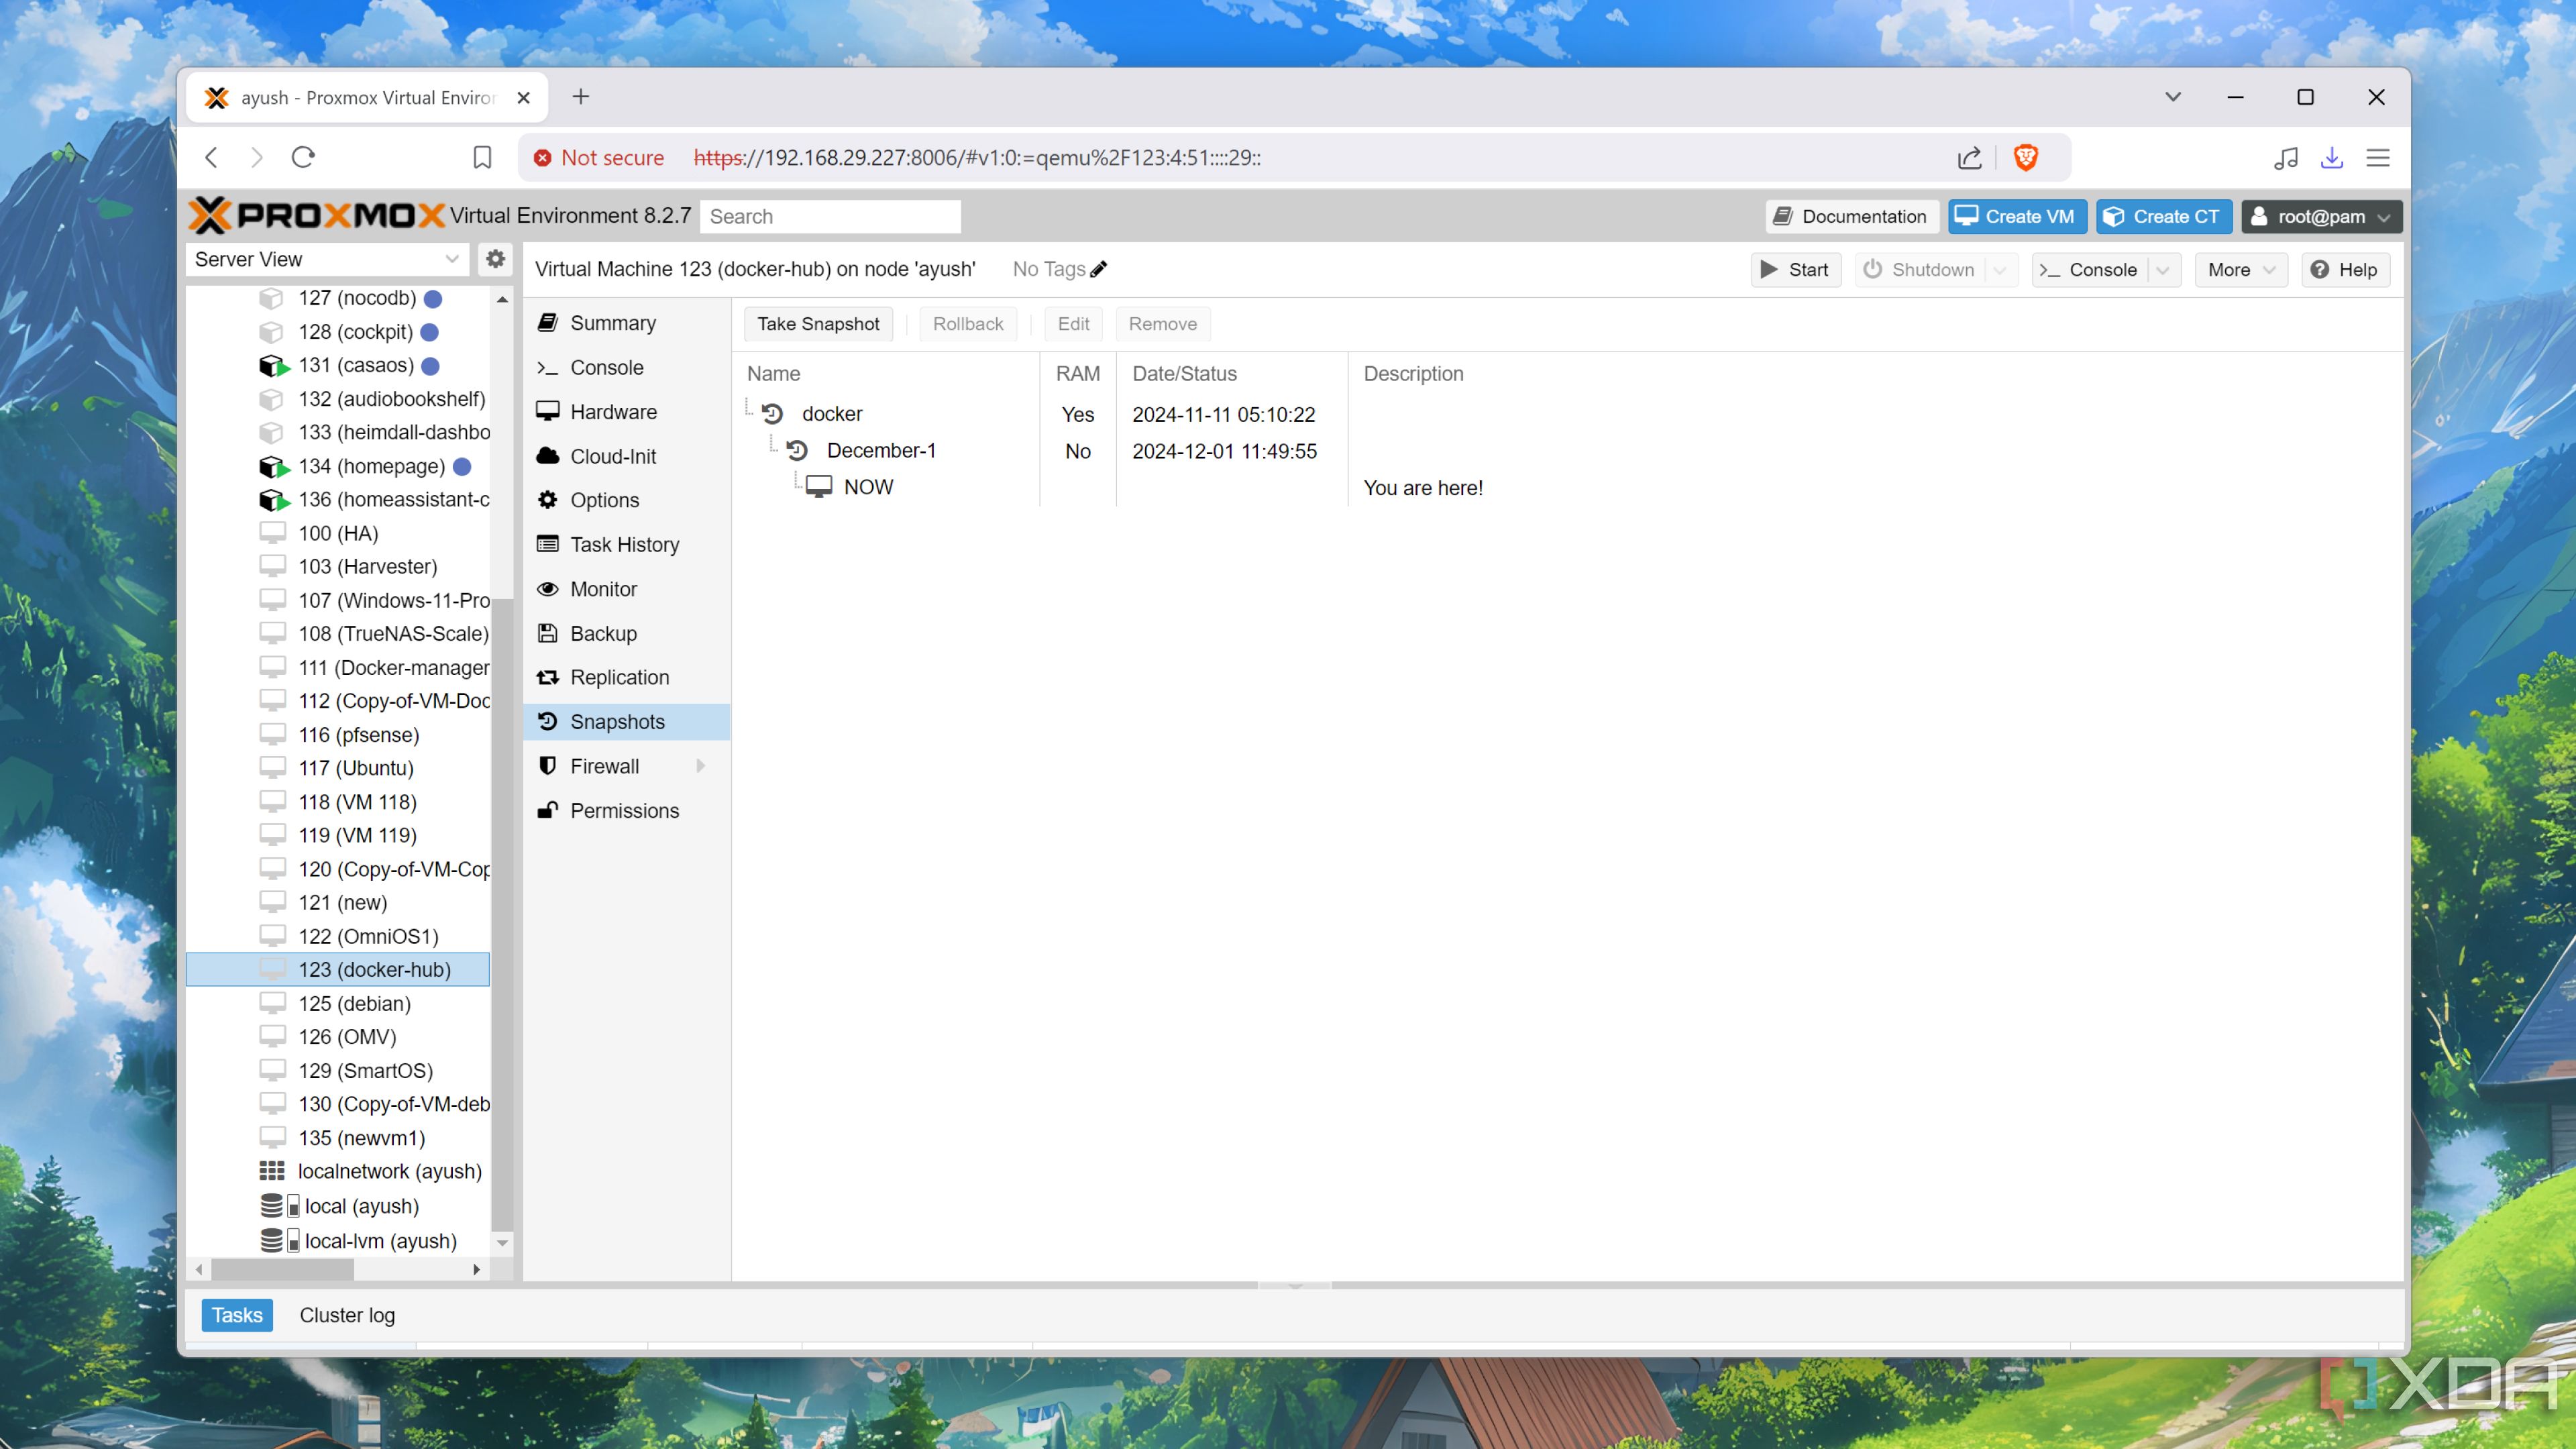This screenshot has width=2576, height=1449.
Task: Click the Rollback button
Action: coord(967,324)
